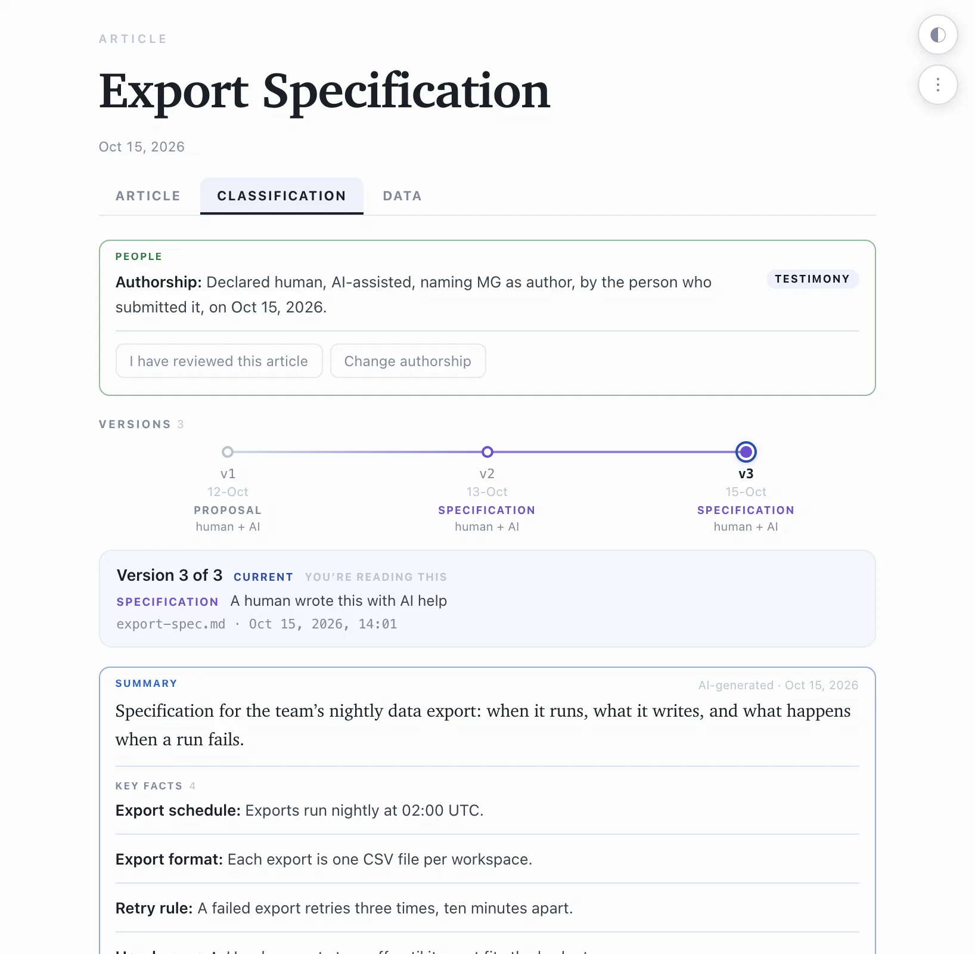Open the three-dot more options menu
The width and height of the screenshot is (975, 954).
tap(937, 85)
